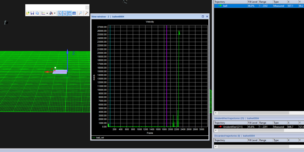Click the red Unidentified trajectory icon
The width and height of the screenshot is (304, 152).
pyautogui.click(x=221, y=127)
